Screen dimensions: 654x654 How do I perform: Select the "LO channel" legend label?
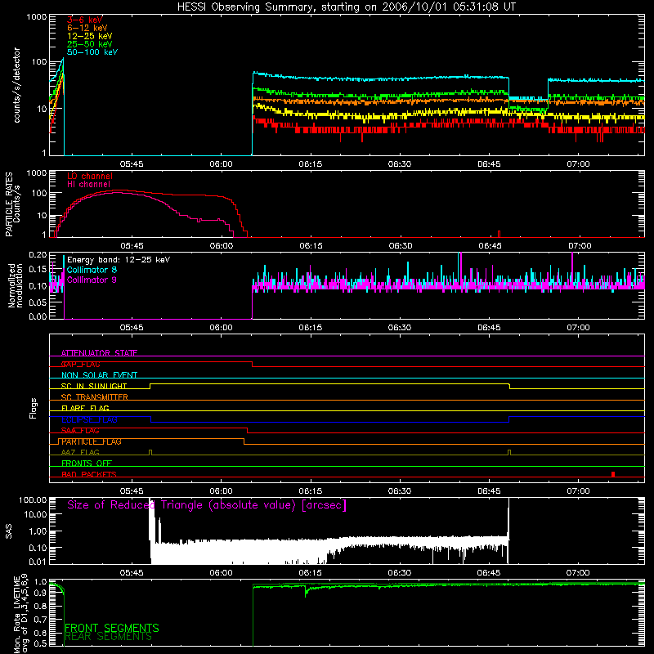coord(90,176)
